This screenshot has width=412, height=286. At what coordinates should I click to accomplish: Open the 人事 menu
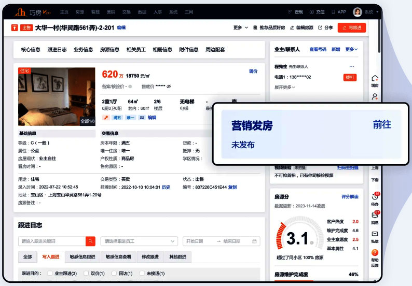(x=158, y=12)
